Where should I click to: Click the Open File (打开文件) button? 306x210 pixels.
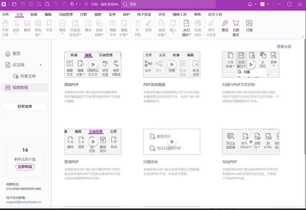click(25, 107)
